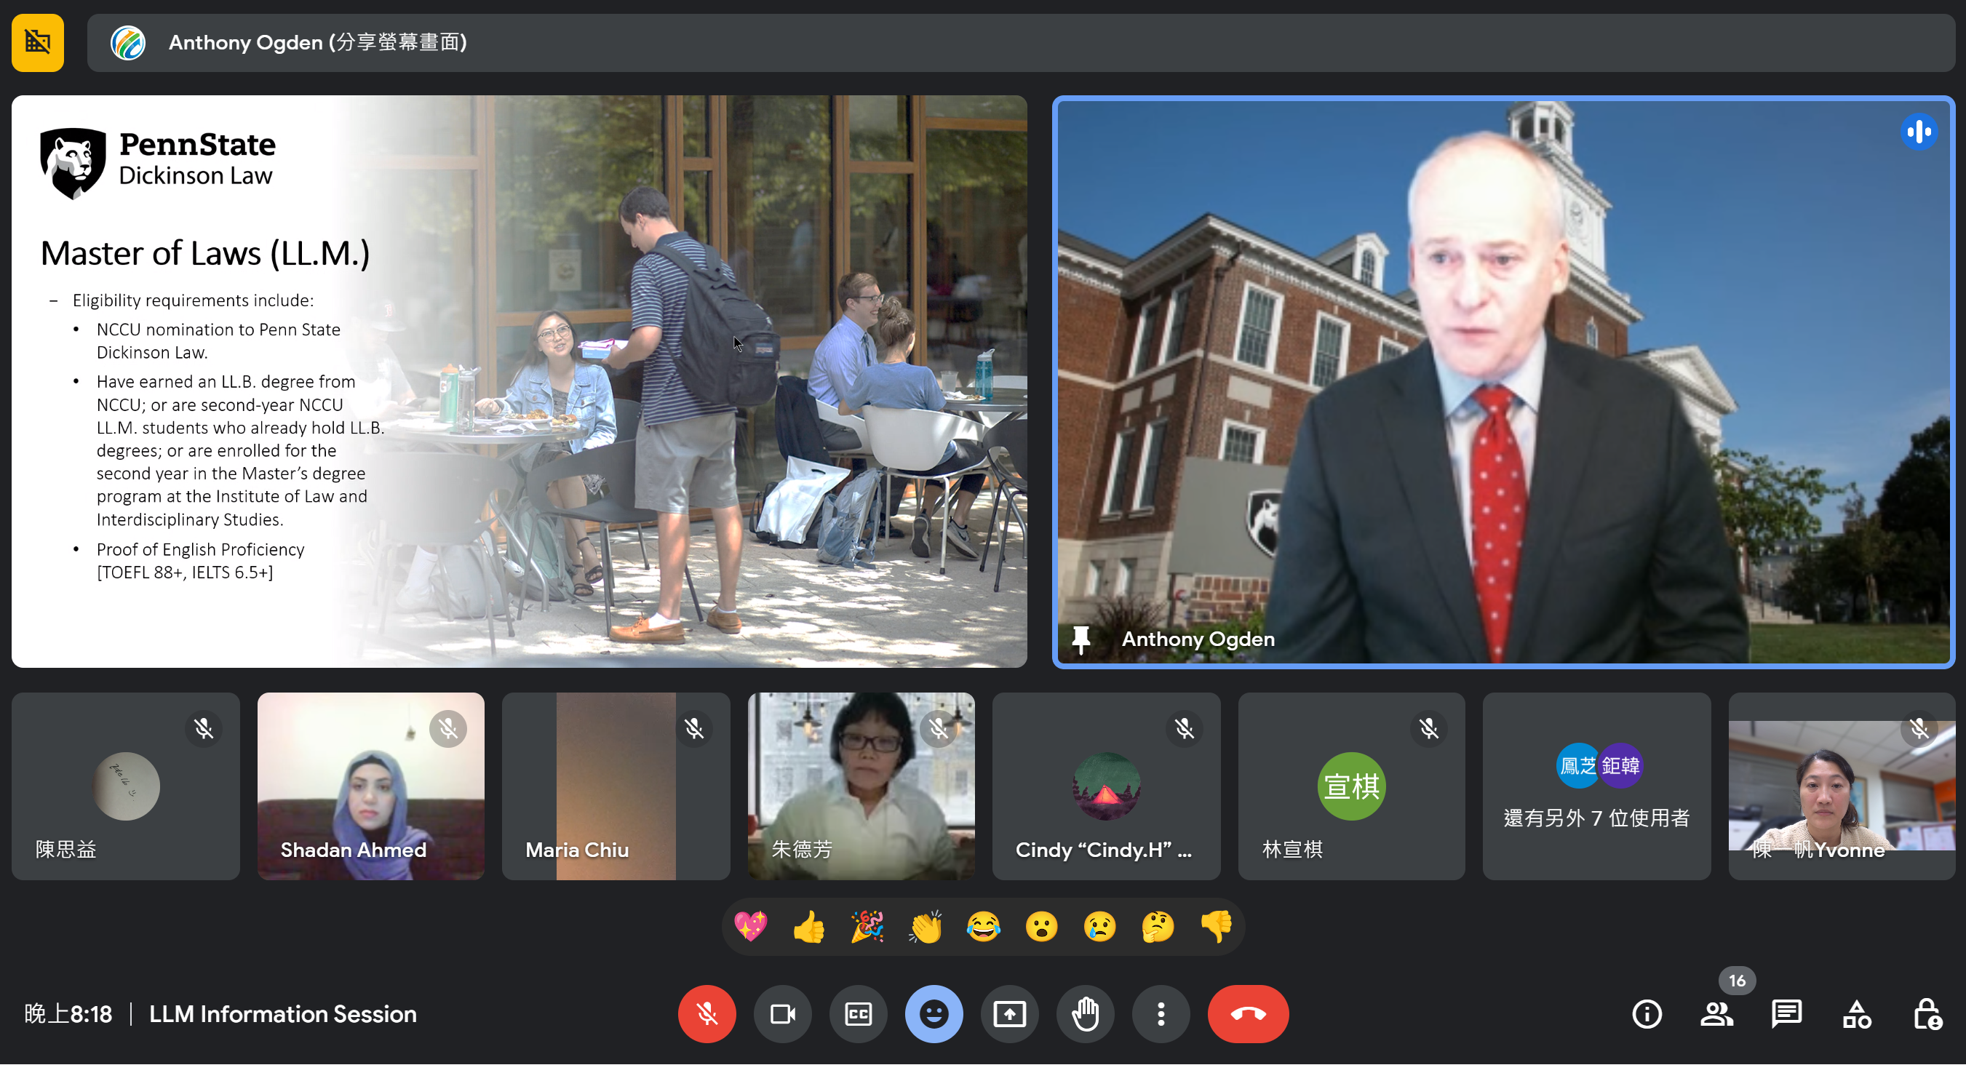Click Cindy's campfire tent avatar
The width and height of the screenshot is (1966, 1065).
(1107, 786)
